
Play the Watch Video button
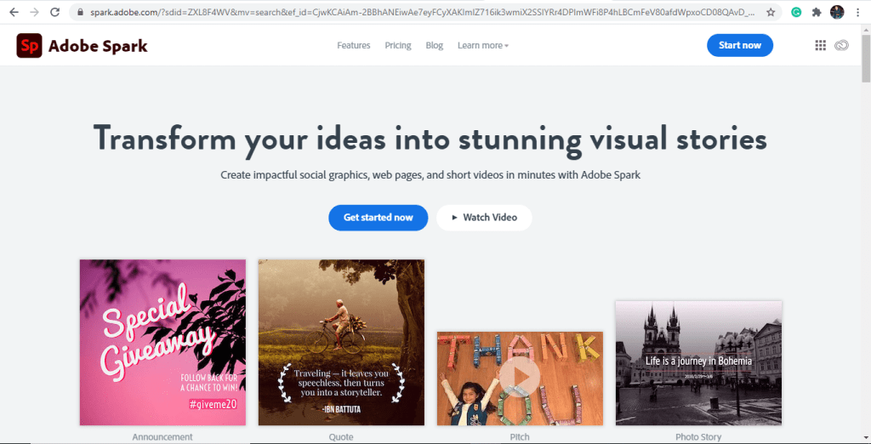tap(484, 218)
